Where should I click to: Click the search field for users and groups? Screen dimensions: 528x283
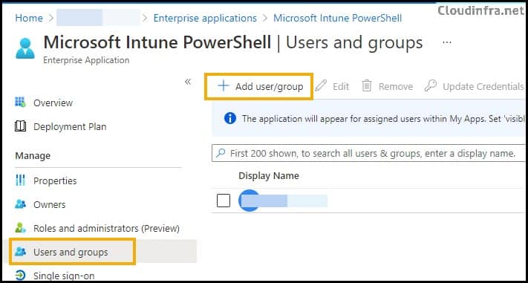[x=368, y=153]
